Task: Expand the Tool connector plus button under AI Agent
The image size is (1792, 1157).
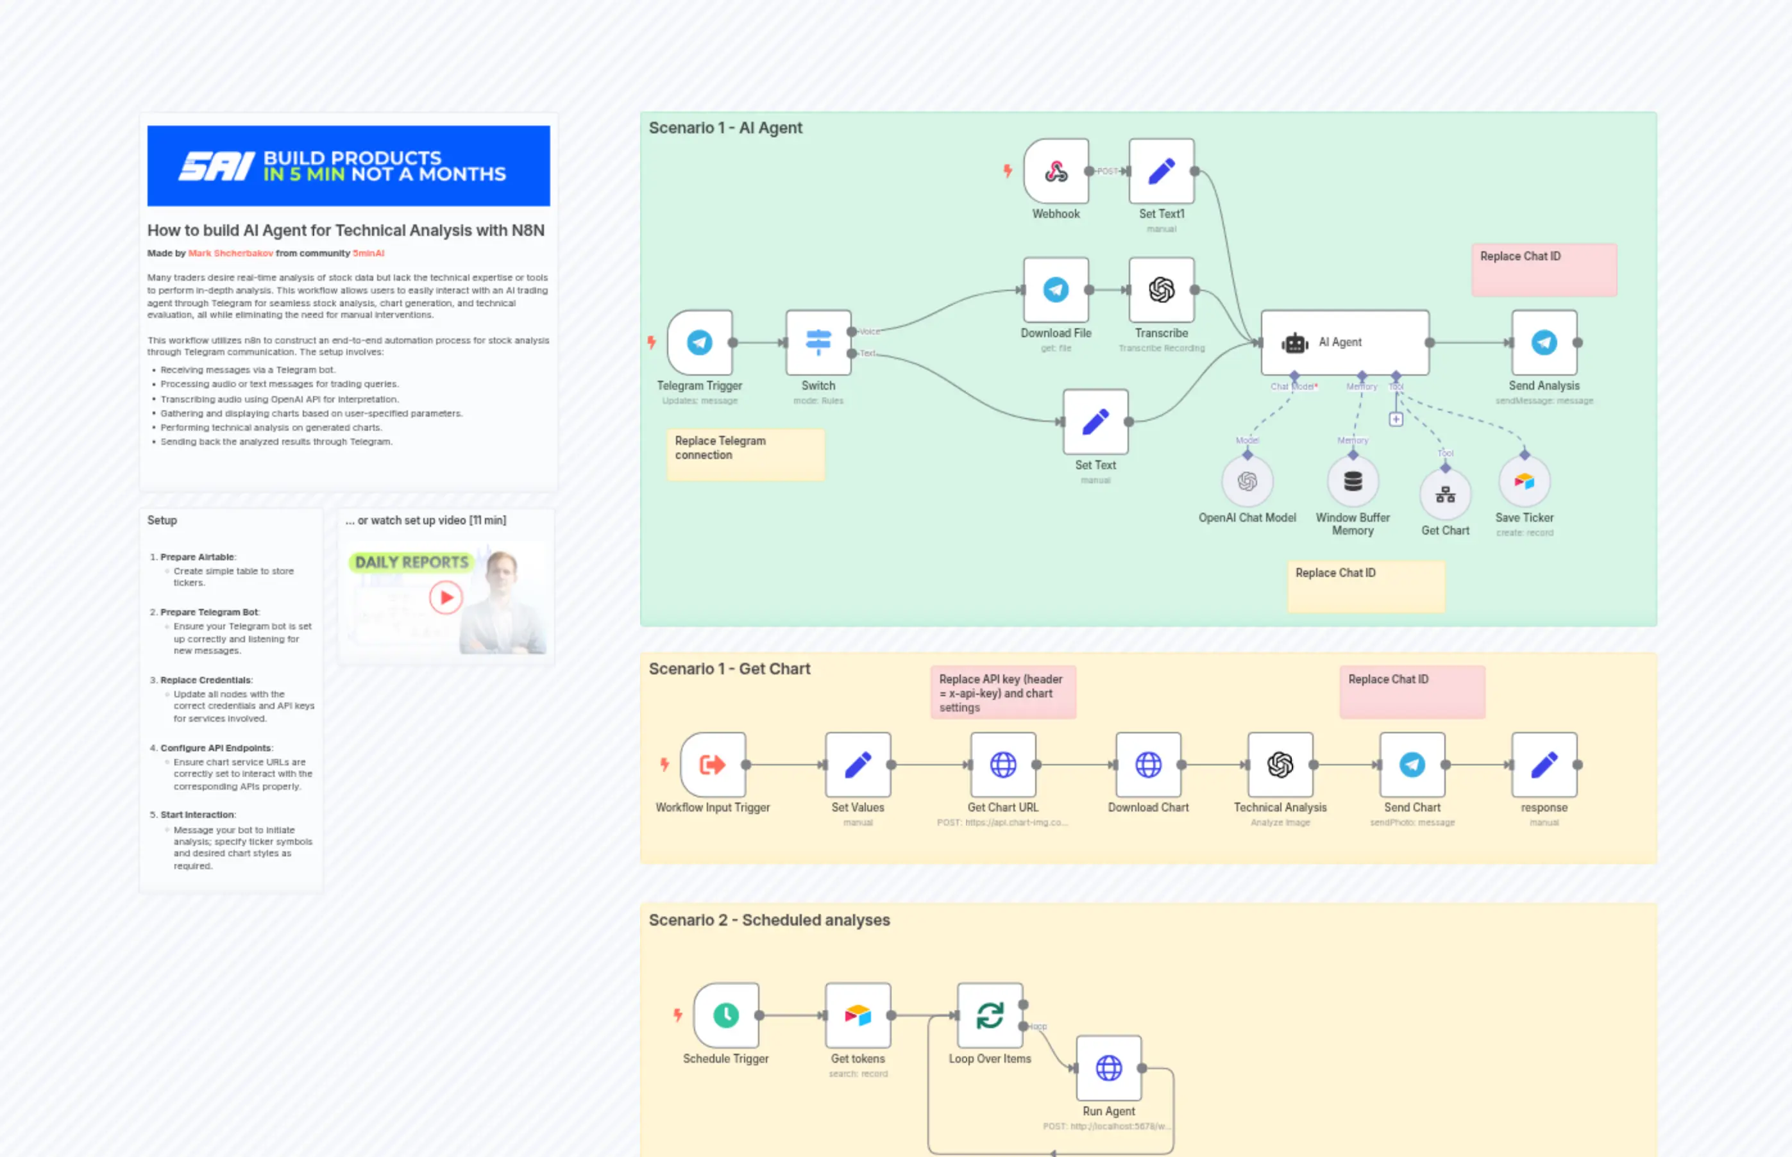Action: [x=1396, y=419]
